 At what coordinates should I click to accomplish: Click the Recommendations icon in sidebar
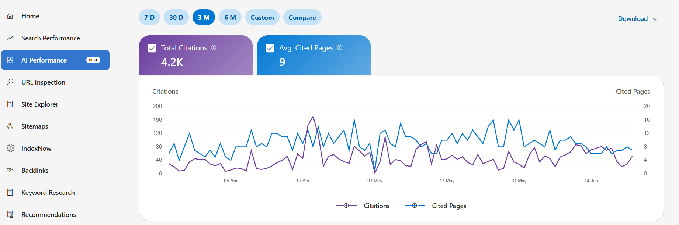point(10,214)
